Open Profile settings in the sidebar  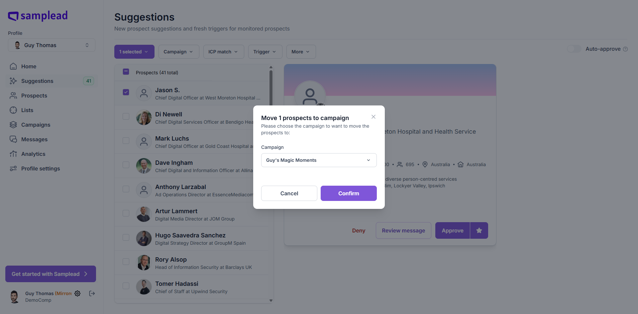tap(41, 168)
